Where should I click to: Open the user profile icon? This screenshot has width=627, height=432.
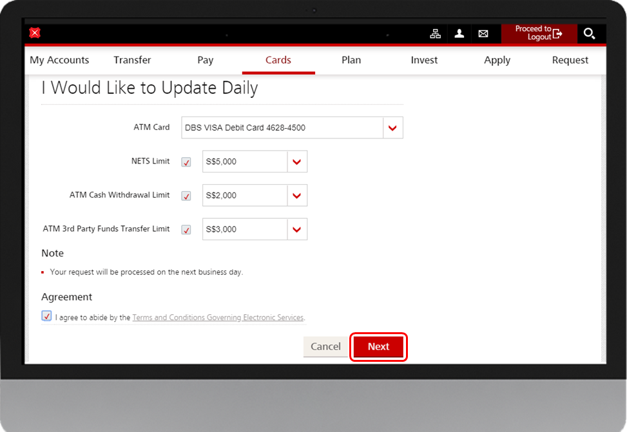[x=459, y=33]
